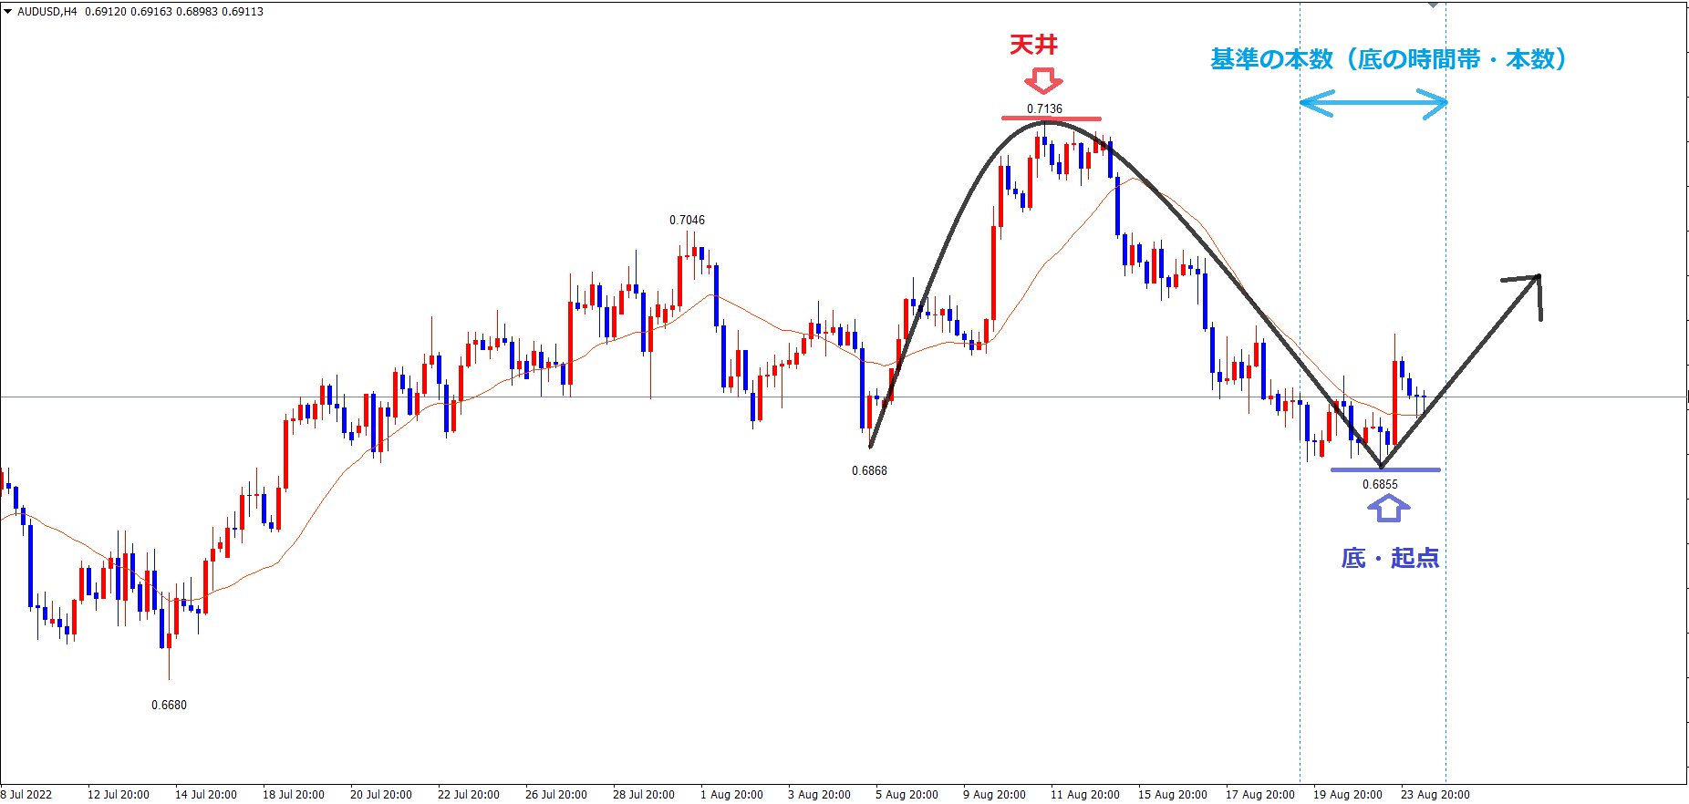Click the blue up arrow above 底・起点
Screen dimensions: 1689x804
(1388, 508)
